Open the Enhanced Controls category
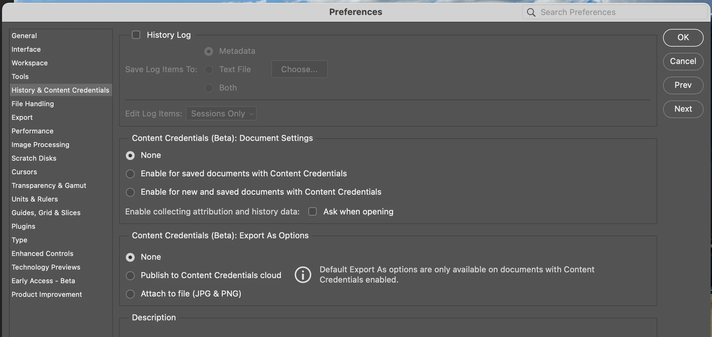Image resolution: width=712 pixels, height=337 pixels. coord(61,254)
